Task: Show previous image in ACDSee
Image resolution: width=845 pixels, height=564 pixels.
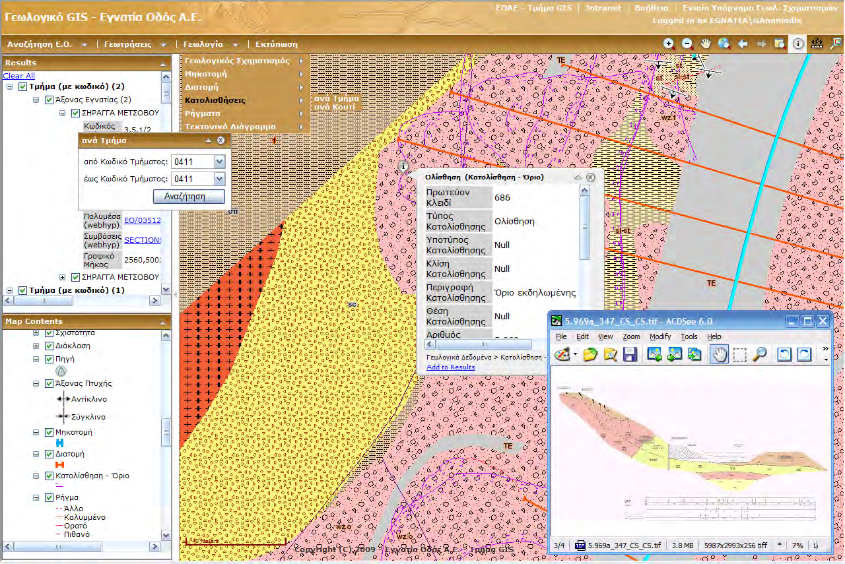Action: click(655, 354)
